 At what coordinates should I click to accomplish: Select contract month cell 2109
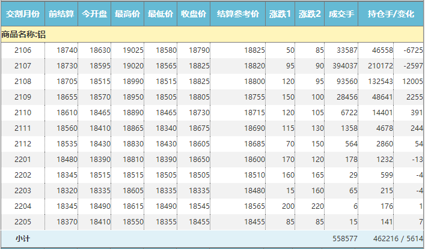coord(23,97)
